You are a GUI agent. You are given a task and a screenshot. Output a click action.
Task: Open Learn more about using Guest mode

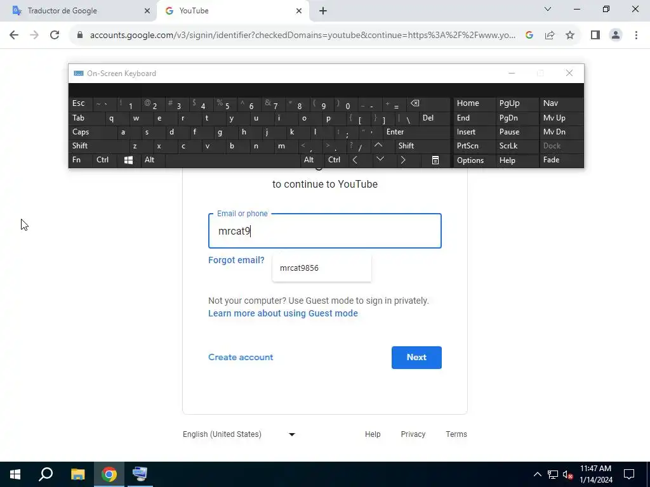(x=282, y=313)
